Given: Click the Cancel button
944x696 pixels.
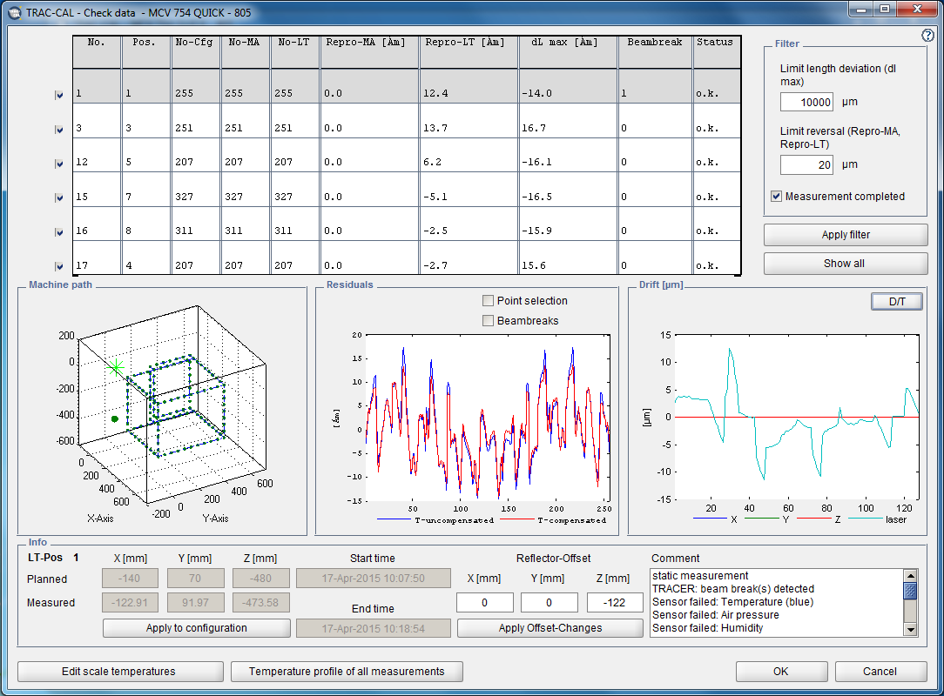Looking at the screenshot, I should [x=880, y=672].
